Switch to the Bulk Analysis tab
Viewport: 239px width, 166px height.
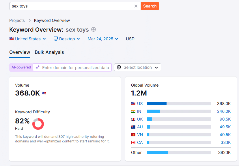49,52
